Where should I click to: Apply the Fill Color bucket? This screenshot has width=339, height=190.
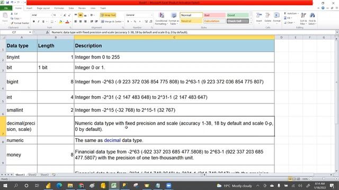(60, 22)
